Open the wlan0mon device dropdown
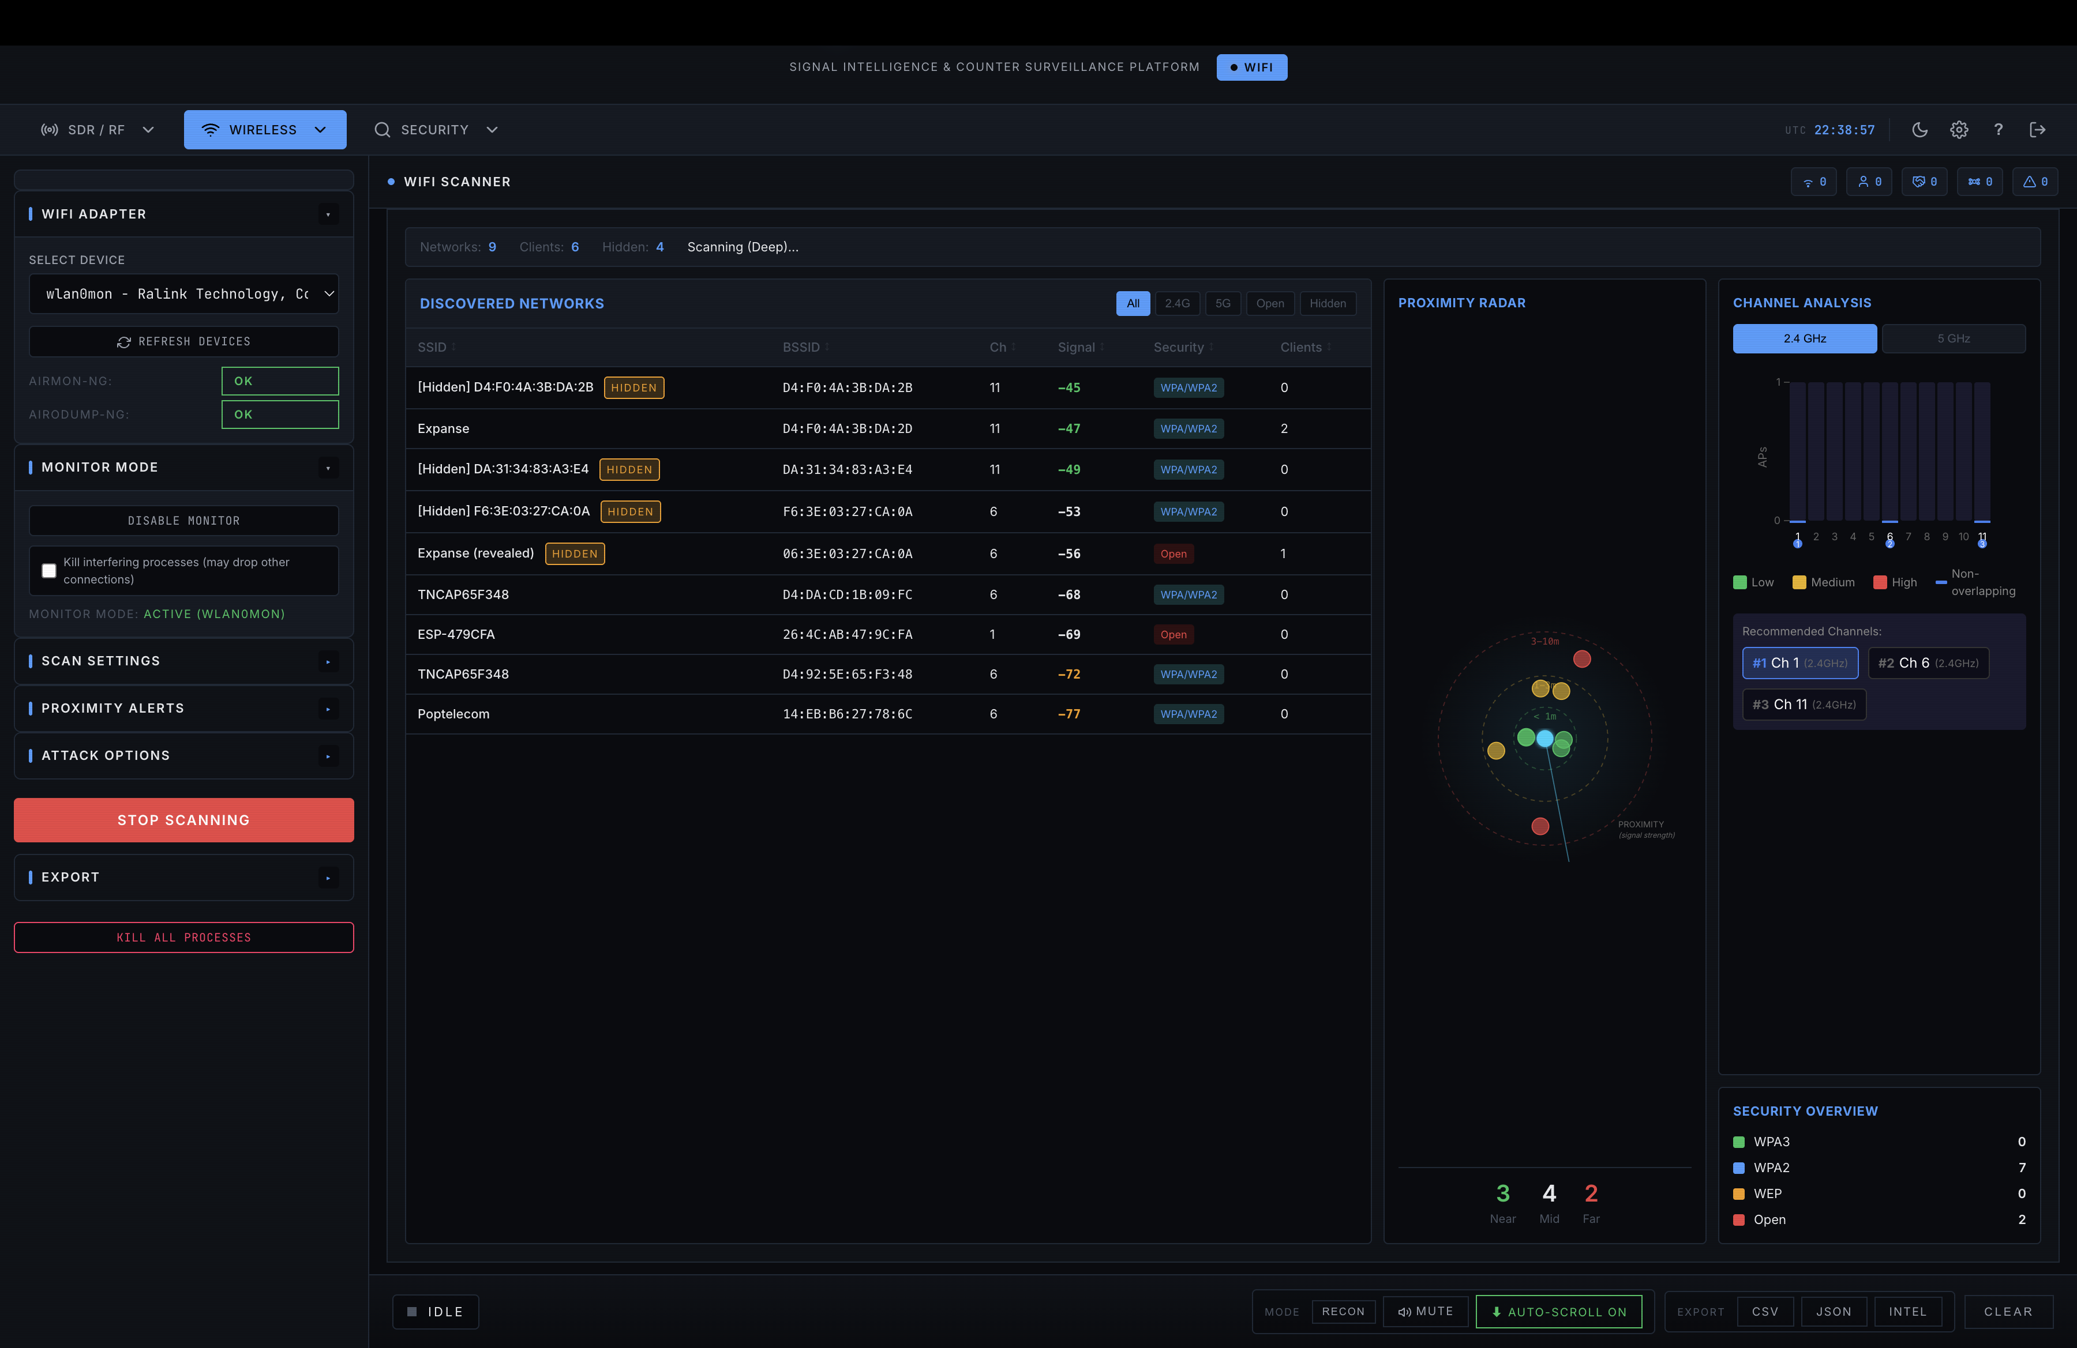 tap(183, 294)
